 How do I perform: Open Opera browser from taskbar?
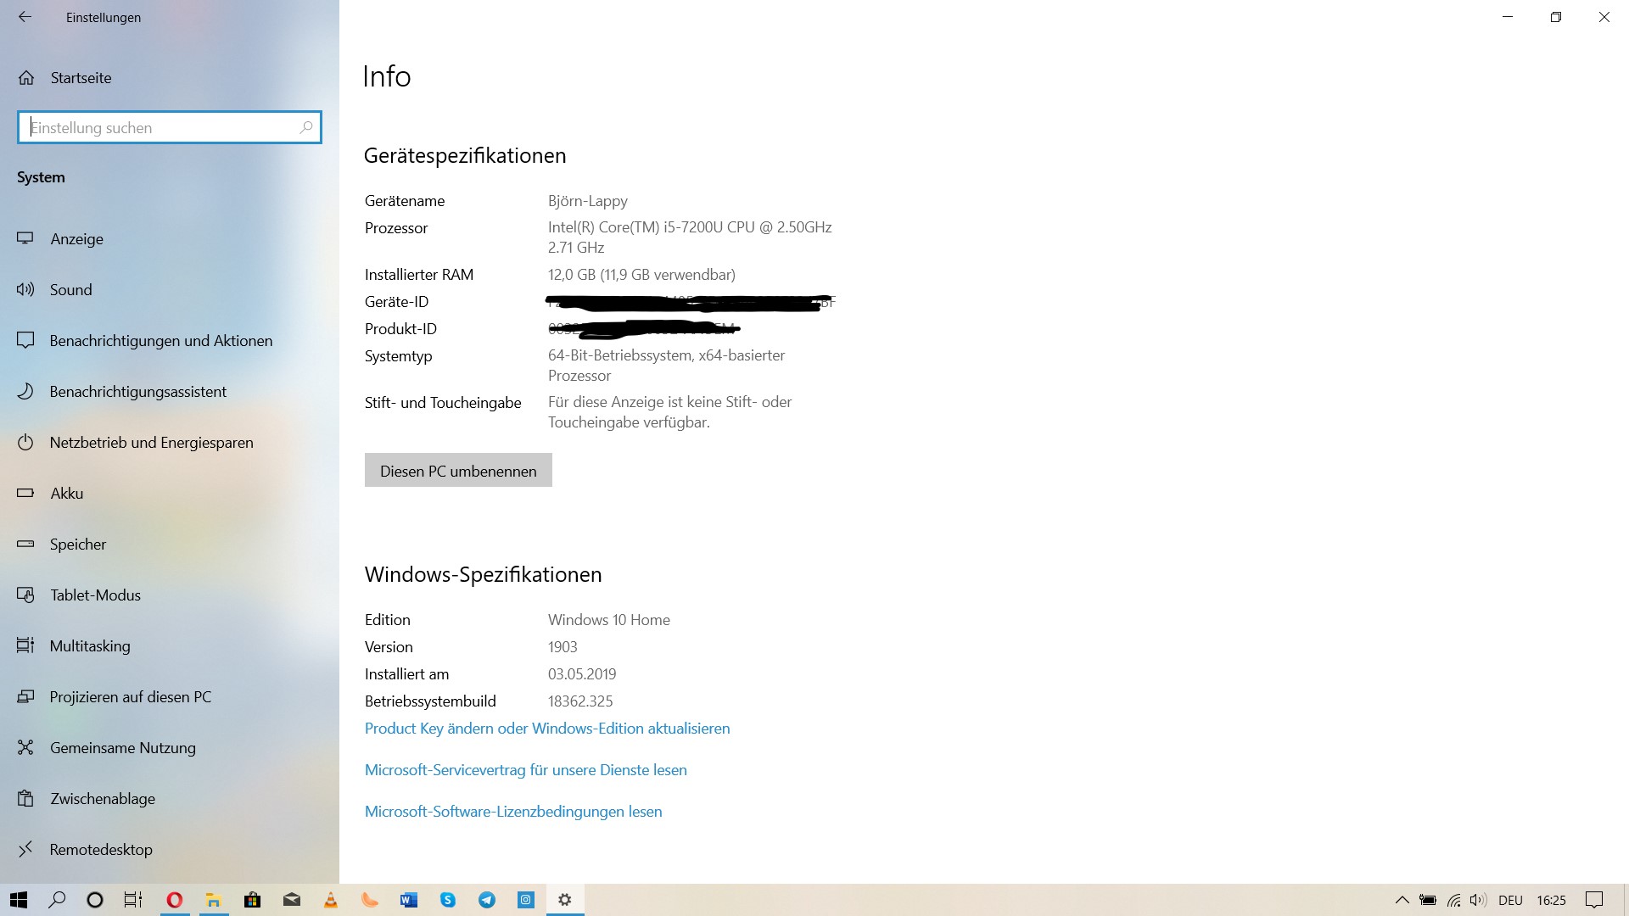coord(175,900)
